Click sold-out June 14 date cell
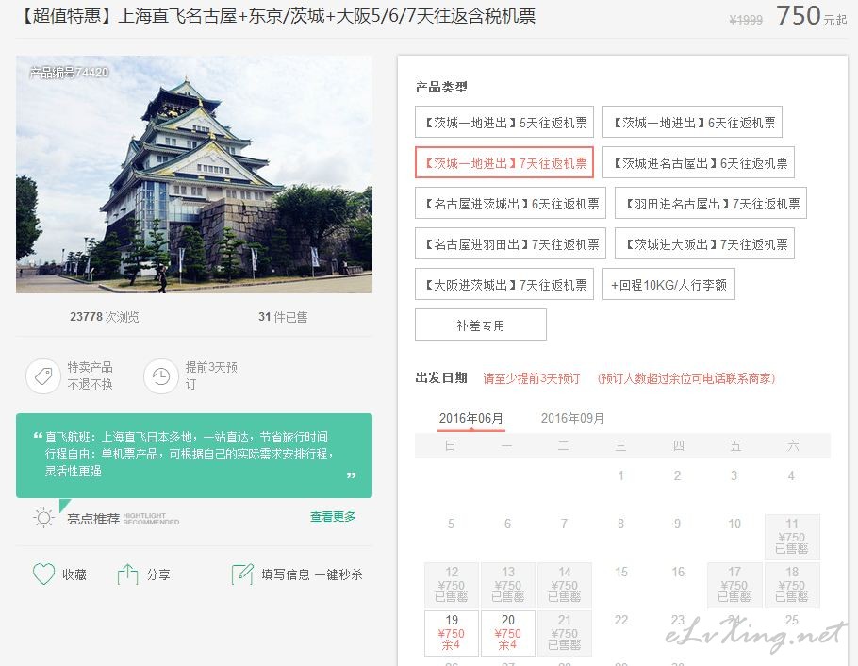 (x=565, y=585)
